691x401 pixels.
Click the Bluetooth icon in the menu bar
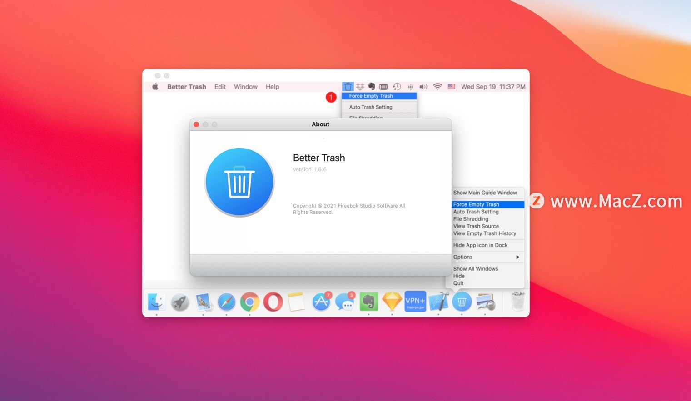tap(410, 87)
